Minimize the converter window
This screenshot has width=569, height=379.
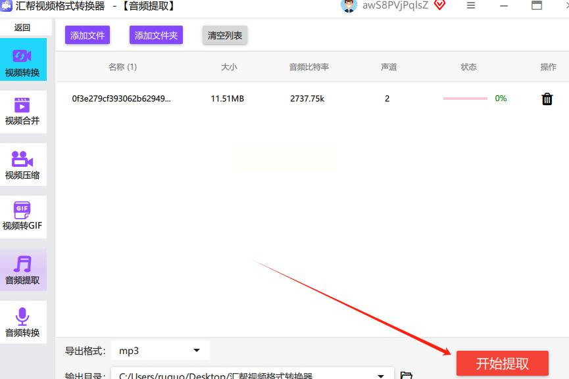[504, 6]
